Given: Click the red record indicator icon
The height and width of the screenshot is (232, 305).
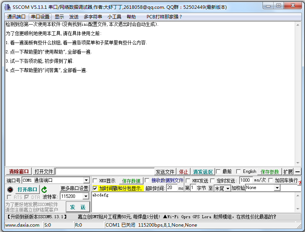Looking at the screenshot, I should pyautogui.click(x=10, y=189).
